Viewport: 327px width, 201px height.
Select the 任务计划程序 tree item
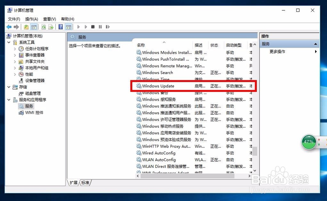37,49
